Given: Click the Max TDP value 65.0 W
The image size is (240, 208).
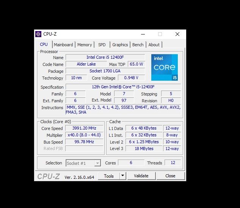Looking at the screenshot, I should 136,64.
